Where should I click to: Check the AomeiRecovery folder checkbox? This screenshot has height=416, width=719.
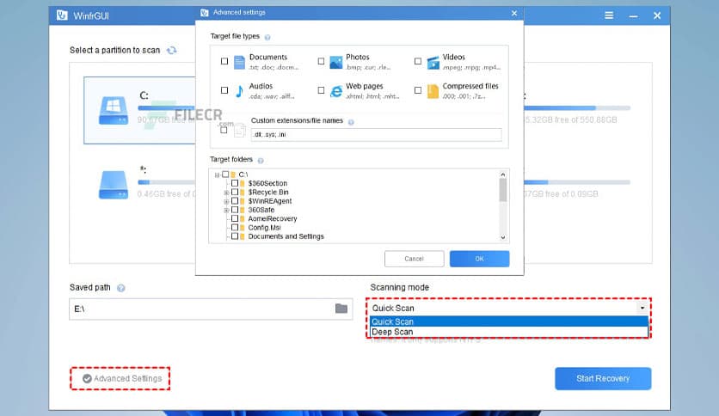(235, 218)
